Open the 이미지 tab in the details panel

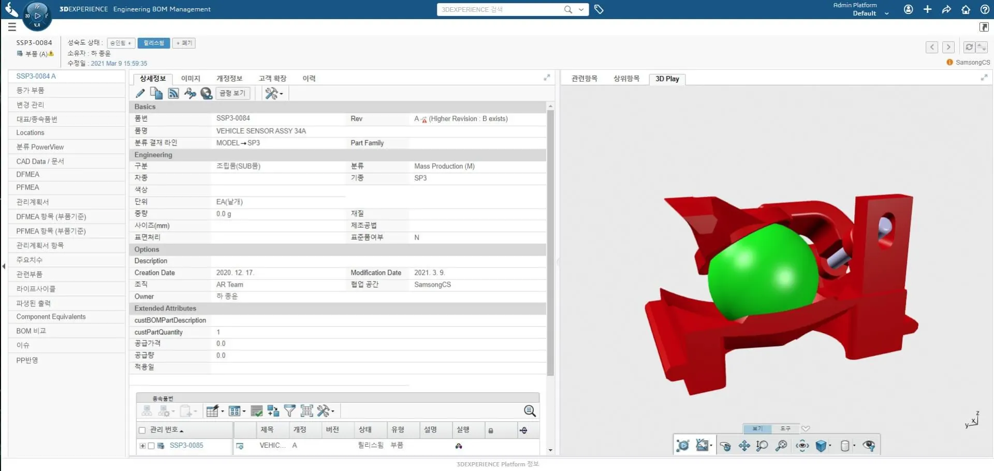[190, 78]
